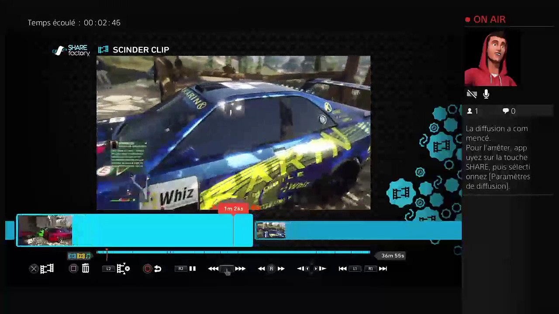Click the Temps écoulé timer text
Viewport: 559px width, 314px height.
[x=74, y=23]
